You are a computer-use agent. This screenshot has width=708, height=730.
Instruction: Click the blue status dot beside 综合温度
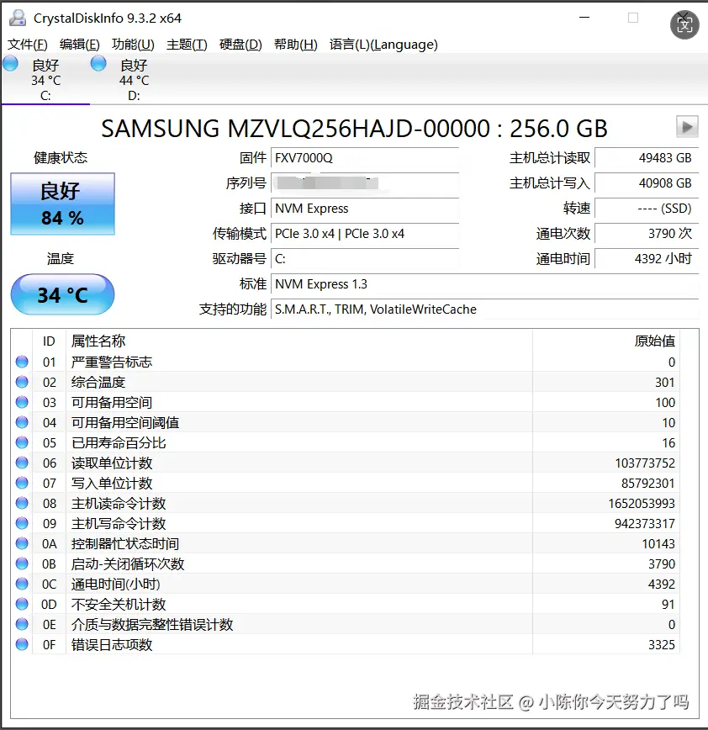tap(21, 382)
